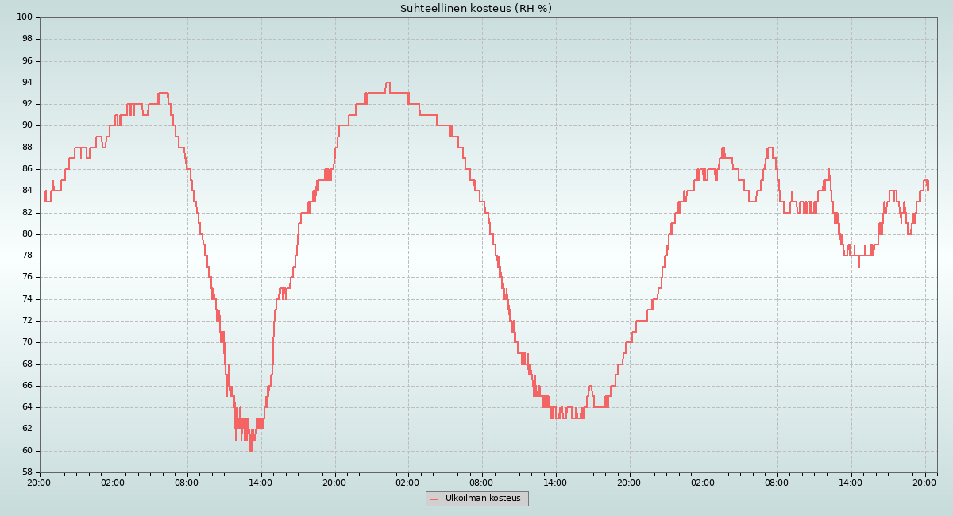Click the first 08:00 x-axis label
Viewport: 953px width, 516px height.
[187, 482]
